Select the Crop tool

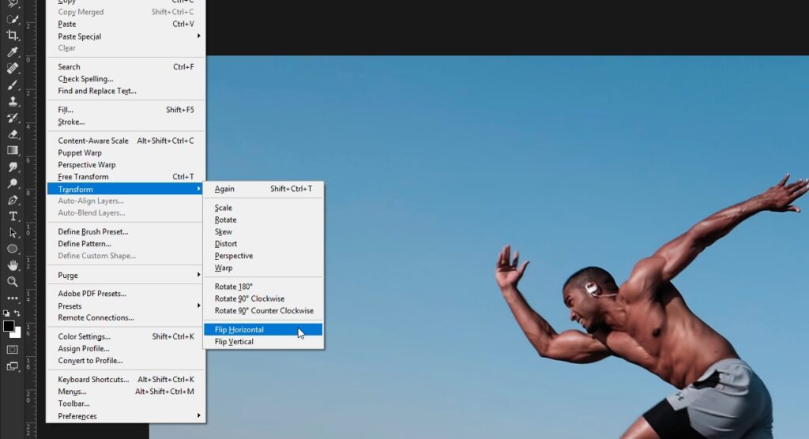pyautogui.click(x=13, y=36)
